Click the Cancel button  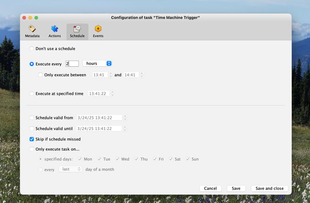(210, 188)
